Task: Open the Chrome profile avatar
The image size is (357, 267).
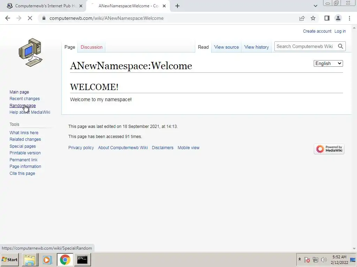Action: [338, 18]
